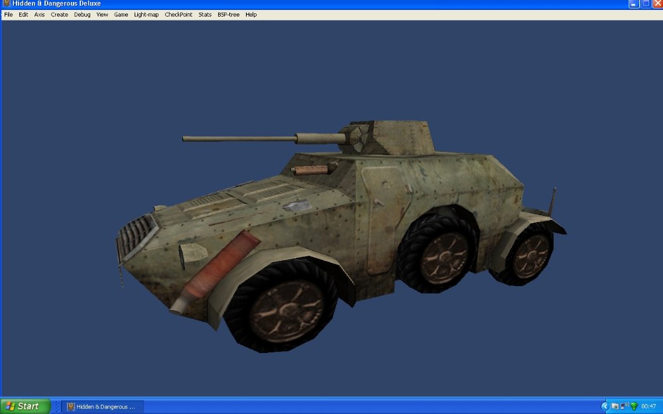Click the system clock showing 00:47
This screenshot has width=663, height=414.
[648, 406]
